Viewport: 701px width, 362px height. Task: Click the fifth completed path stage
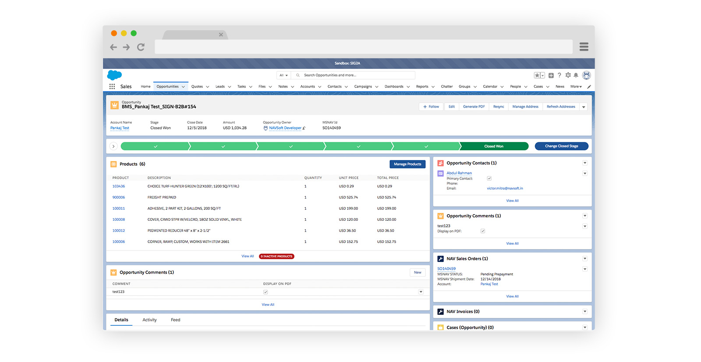[x=426, y=146]
